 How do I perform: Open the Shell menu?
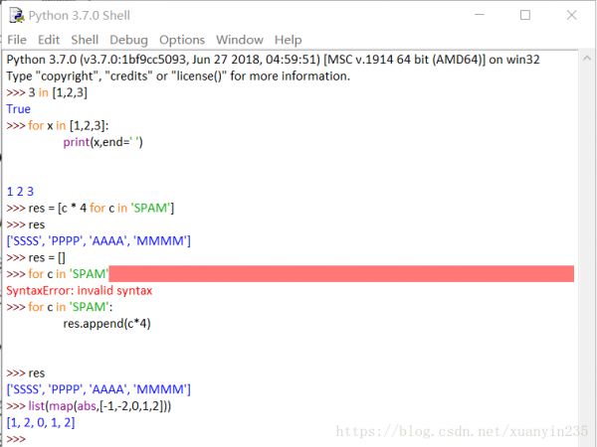85,40
